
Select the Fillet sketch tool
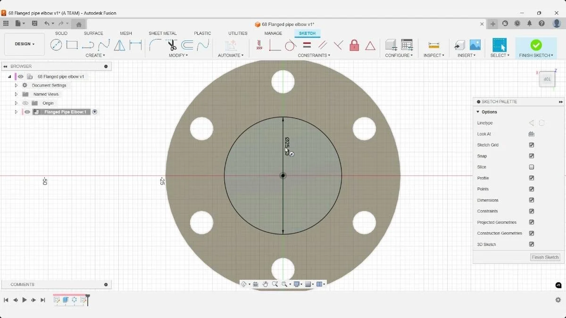click(x=155, y=45)
